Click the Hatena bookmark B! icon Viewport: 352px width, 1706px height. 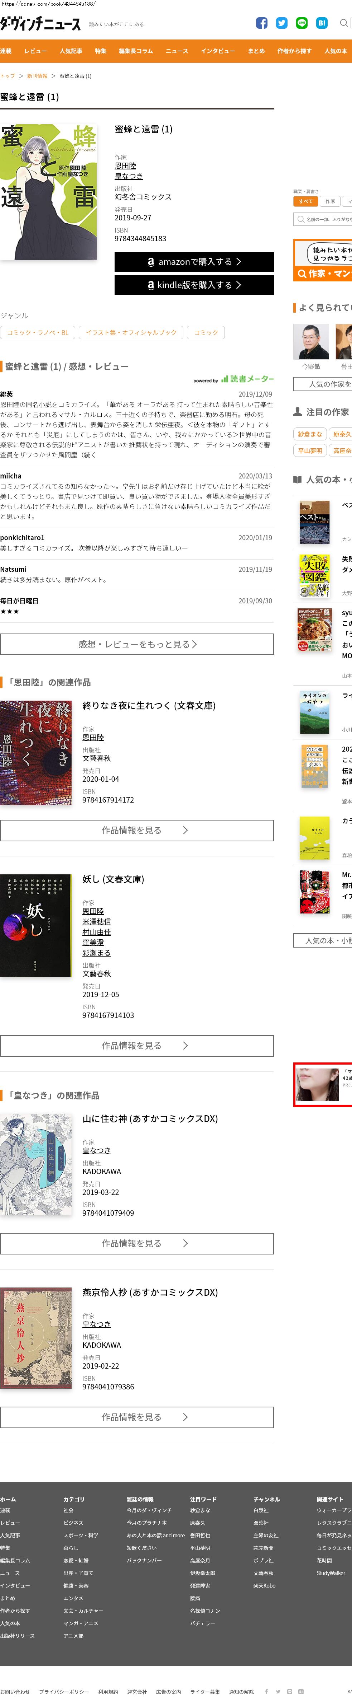point(322,23)
